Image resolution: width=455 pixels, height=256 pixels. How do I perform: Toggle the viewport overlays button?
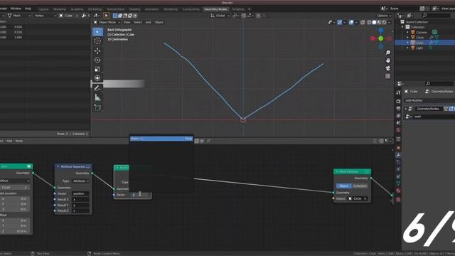point(351,22)
